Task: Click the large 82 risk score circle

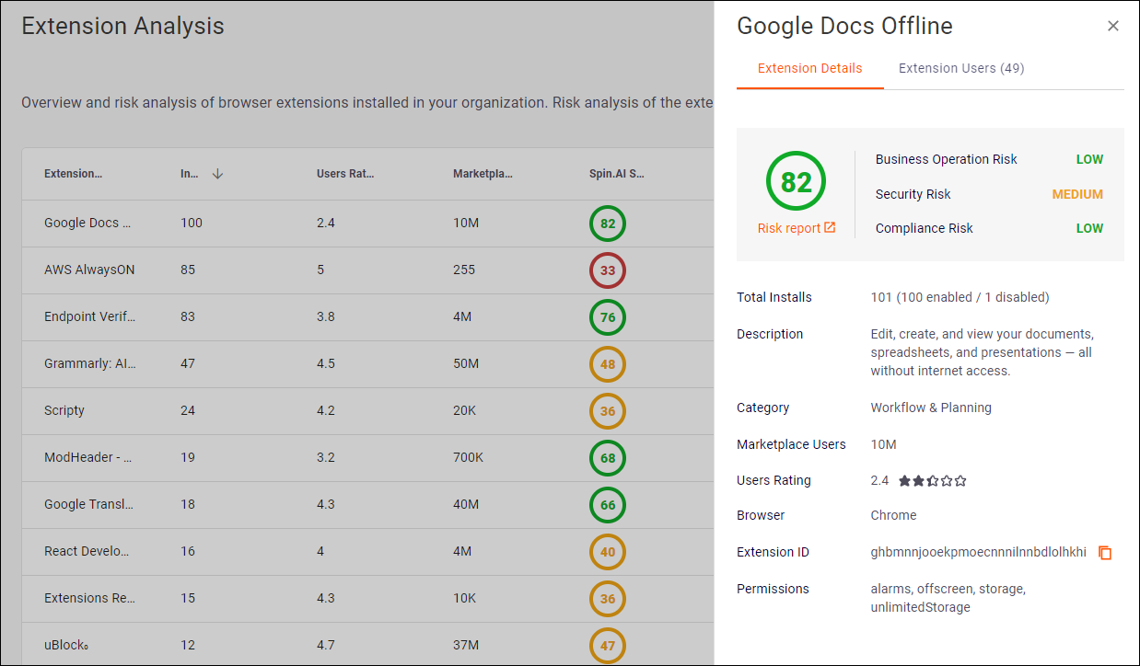Action: (796, 181)
